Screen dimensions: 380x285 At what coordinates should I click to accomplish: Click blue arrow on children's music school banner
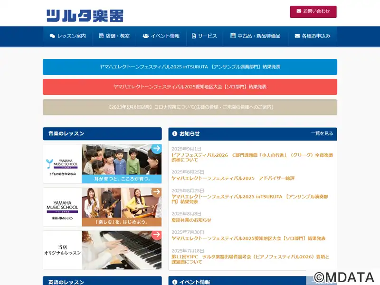157,148
